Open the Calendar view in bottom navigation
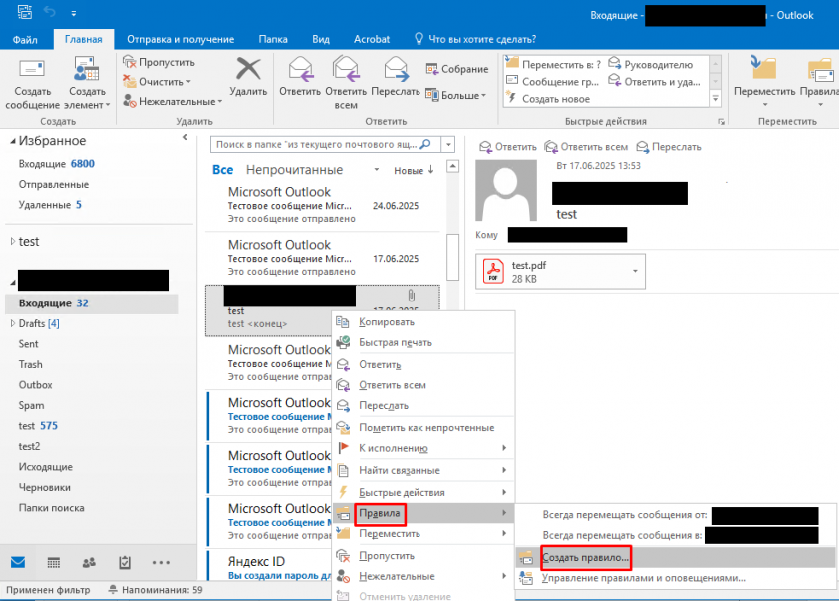839x601 pixels. pos(53,562)
